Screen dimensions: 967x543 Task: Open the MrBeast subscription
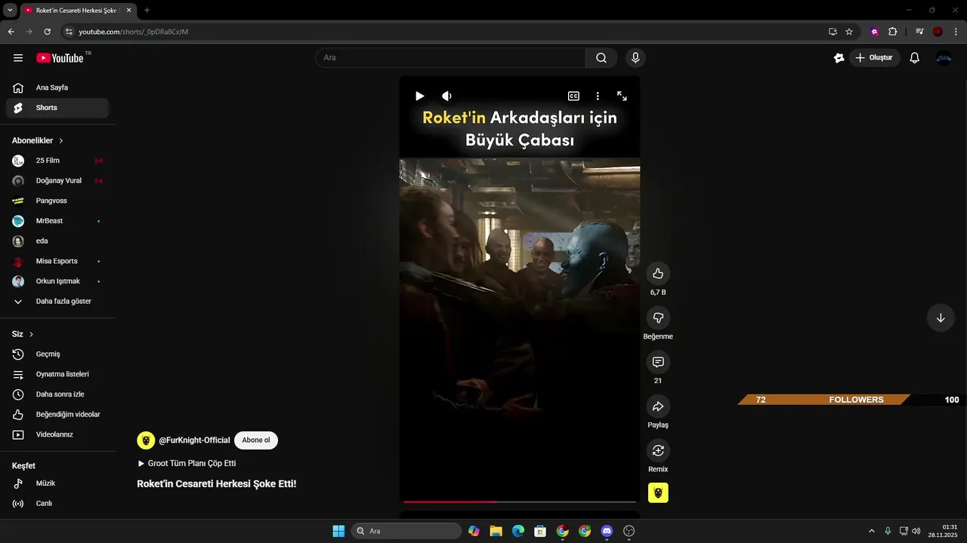pyautogui.click(x=57, y=221)
